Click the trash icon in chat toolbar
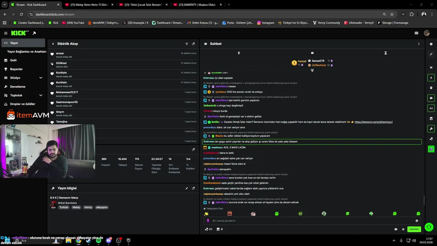Screen dimensions: 437x246 click(x=239, y=53)
